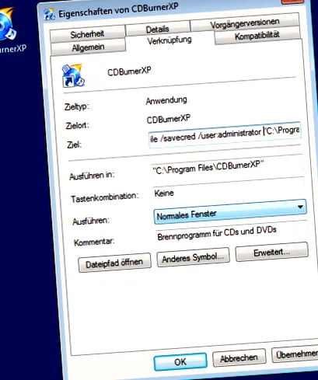Open the Details tab

tap(157, 29)
